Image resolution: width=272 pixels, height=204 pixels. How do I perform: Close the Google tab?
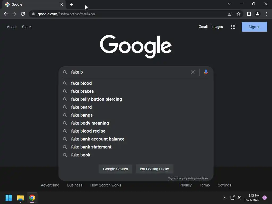pos(62,5)
